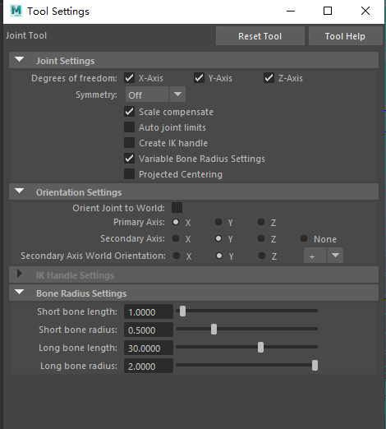Uncheck the X-Axis degree of freedom
386x429 pixels.
129,78
